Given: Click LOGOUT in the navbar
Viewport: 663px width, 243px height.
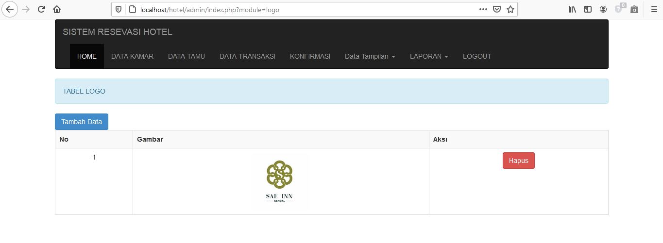Looking at the screenshot, I should [x=477, y=56].
